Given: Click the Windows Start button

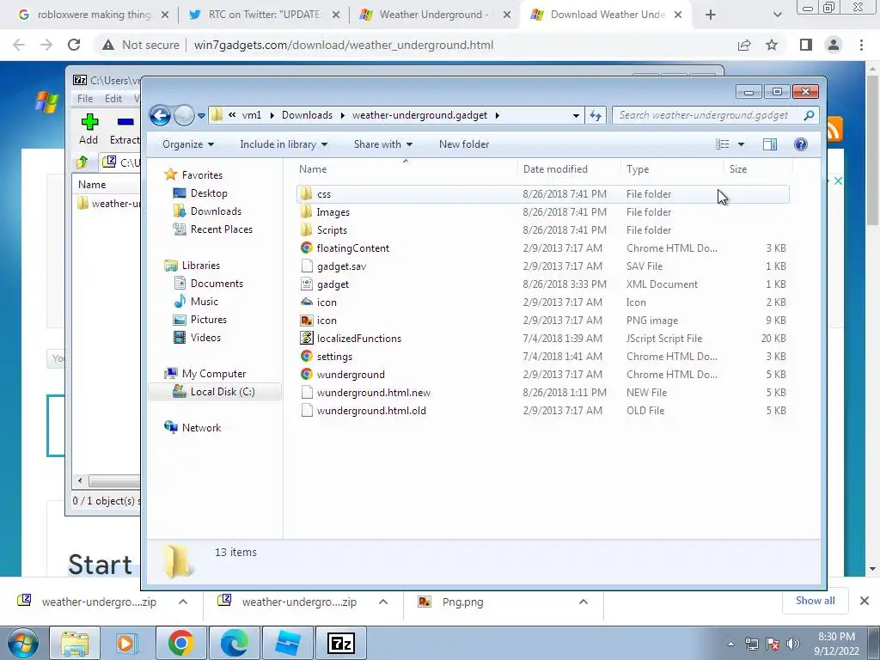Looking at the screenshot, I should (22, 643).
